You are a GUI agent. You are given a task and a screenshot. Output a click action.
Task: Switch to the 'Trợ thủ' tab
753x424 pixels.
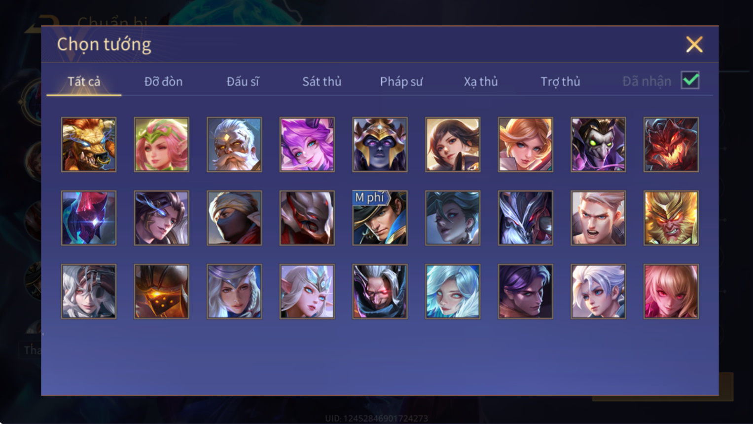pyautogui.click(x=560, y=81)
